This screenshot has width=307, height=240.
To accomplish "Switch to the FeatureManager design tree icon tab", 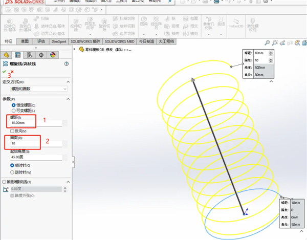I will [x=7, y=55].
